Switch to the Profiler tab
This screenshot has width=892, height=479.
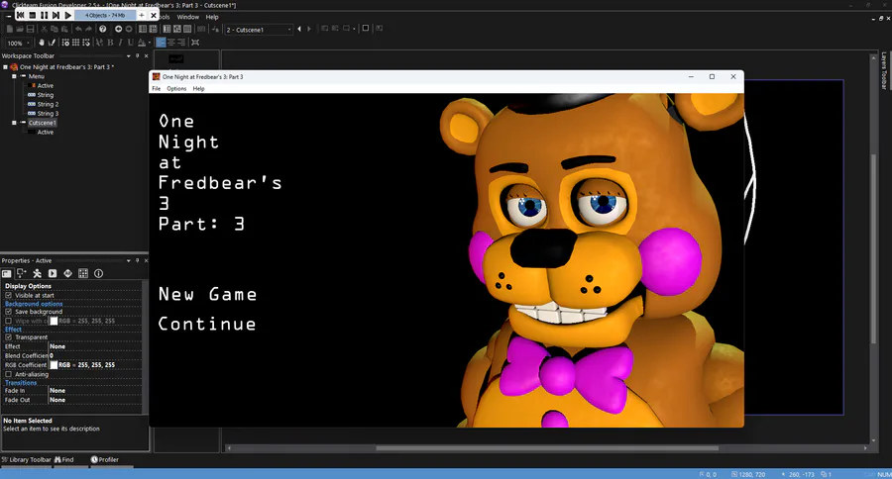pyautogui.click(x=105, y=459)
